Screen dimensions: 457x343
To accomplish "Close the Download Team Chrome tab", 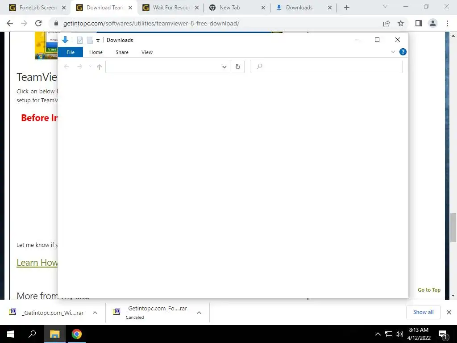I will click(x=130, y=8).
